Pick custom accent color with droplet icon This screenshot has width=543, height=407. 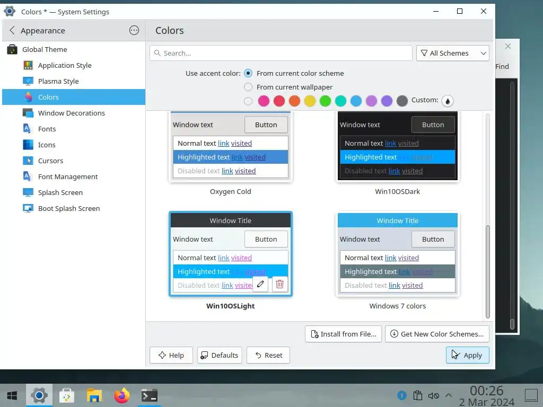[x=448, y=101]
